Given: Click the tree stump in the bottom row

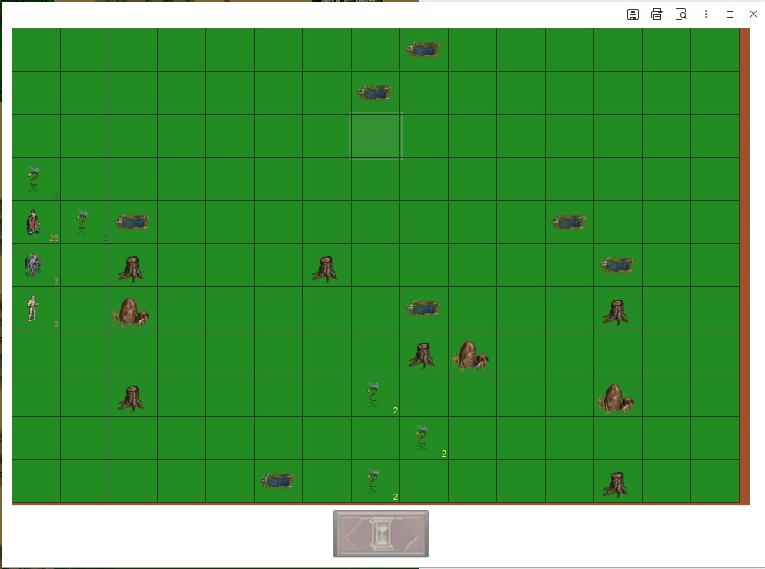Looking at the screenshot, I should point(616,484).
